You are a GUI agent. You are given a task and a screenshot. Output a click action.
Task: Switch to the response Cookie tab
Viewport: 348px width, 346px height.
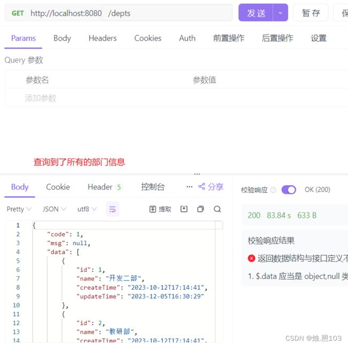click(58, 187)
